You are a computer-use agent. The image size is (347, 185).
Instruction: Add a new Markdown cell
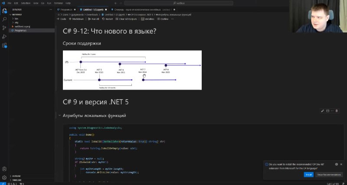[x=76, y=19]
